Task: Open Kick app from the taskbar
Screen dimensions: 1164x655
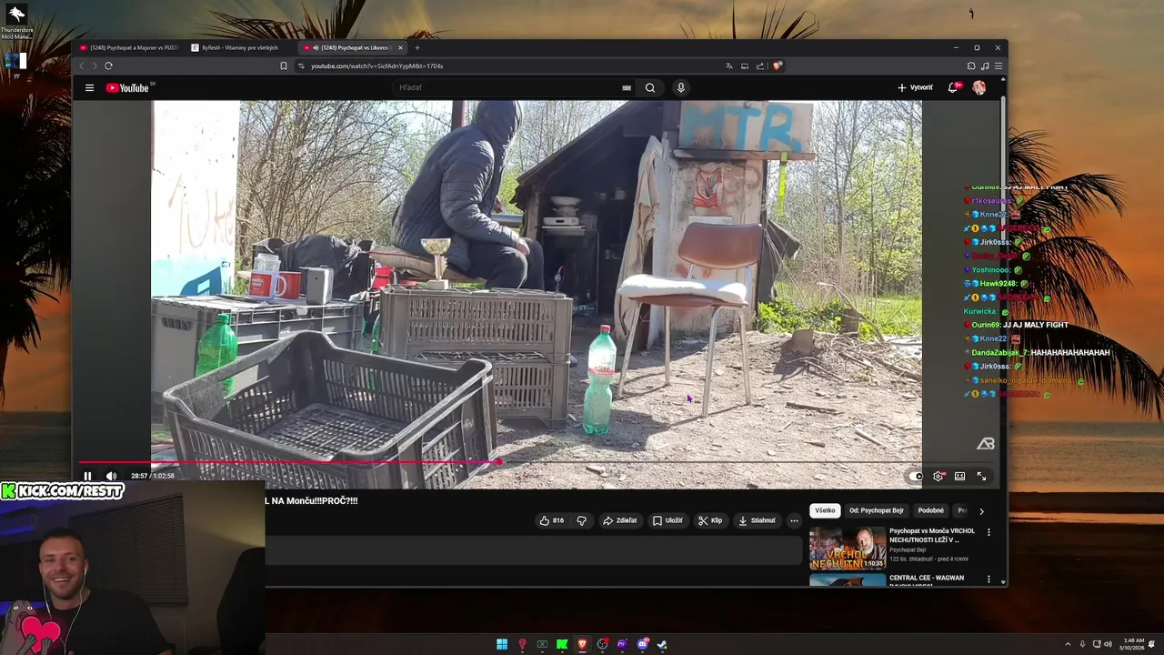Action: 562,644
